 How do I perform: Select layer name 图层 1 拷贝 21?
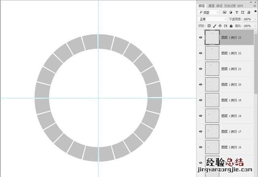[231, 69]
